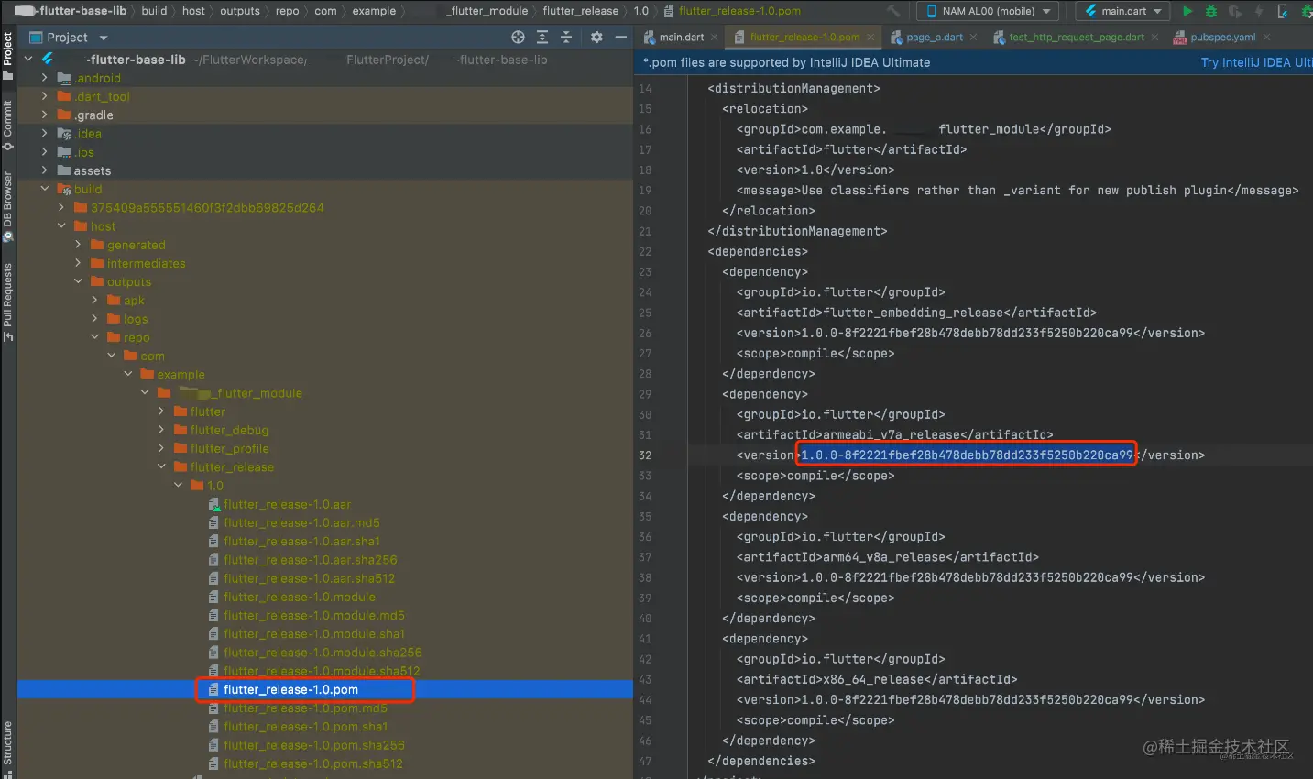Viewport: 1313px width, 779px height.
Task: Select flutter_release-1.0.pom in project tree
Action: coord(291,689)
